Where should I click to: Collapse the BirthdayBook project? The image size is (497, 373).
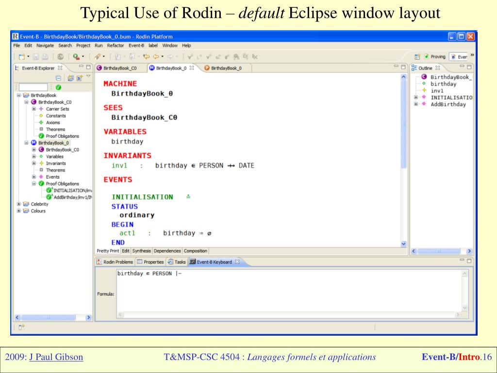pos(19,95)
